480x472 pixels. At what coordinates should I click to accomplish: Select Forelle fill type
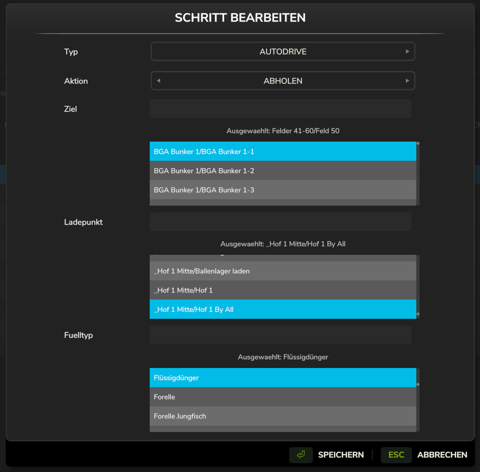click(283, 397)
